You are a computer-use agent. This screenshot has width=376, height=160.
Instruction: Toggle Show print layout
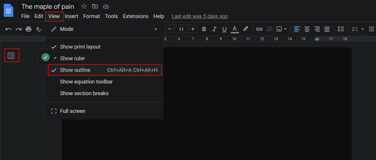click(105, 47)
